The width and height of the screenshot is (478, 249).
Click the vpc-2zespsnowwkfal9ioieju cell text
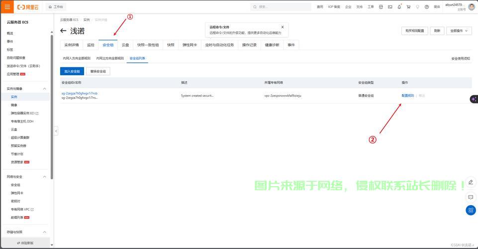tap(283, 96)
